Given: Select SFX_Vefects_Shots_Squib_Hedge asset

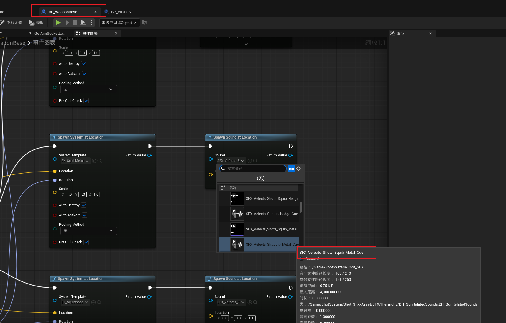Looking at the screenshot, I should click(259, 199).
